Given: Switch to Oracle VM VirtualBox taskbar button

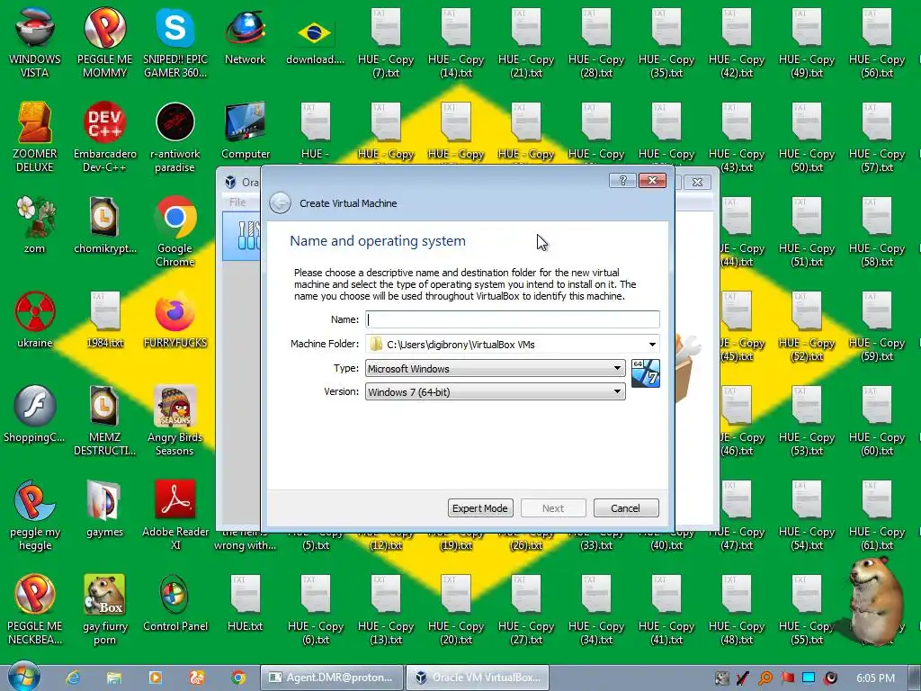Looking at the screenshot, I should (478, 678).
